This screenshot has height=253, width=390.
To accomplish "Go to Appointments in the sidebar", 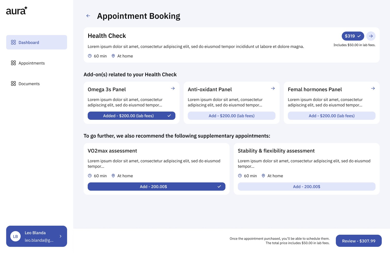I will pyautogui.click(x=31, y=63).
